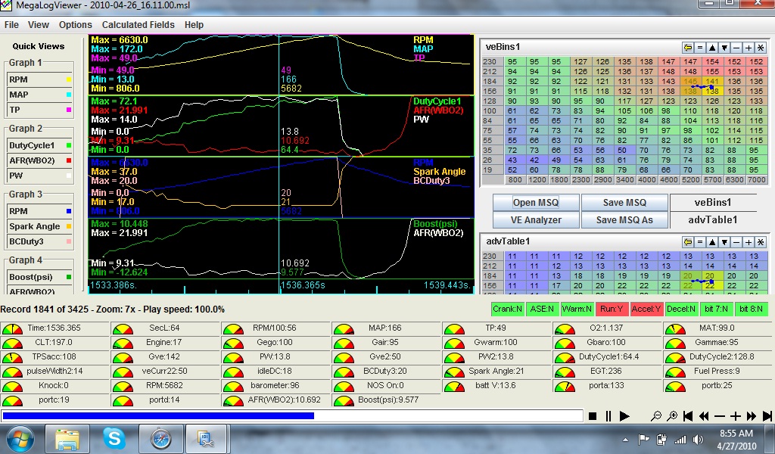The image size is (775, 454).
Task: Click the Open MSQ button
Action: coord(536,203)
